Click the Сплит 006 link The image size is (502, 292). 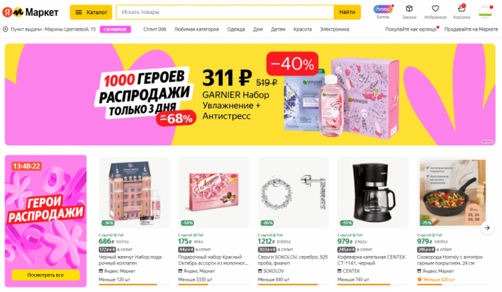coord(155,29)
